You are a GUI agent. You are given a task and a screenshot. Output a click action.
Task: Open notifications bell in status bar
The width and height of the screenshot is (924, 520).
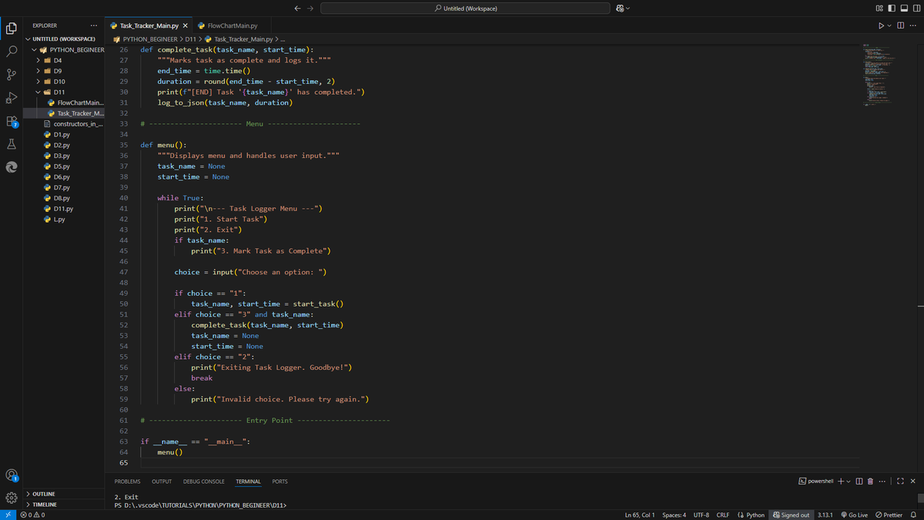pyautogui.click(x=913, y=515)
